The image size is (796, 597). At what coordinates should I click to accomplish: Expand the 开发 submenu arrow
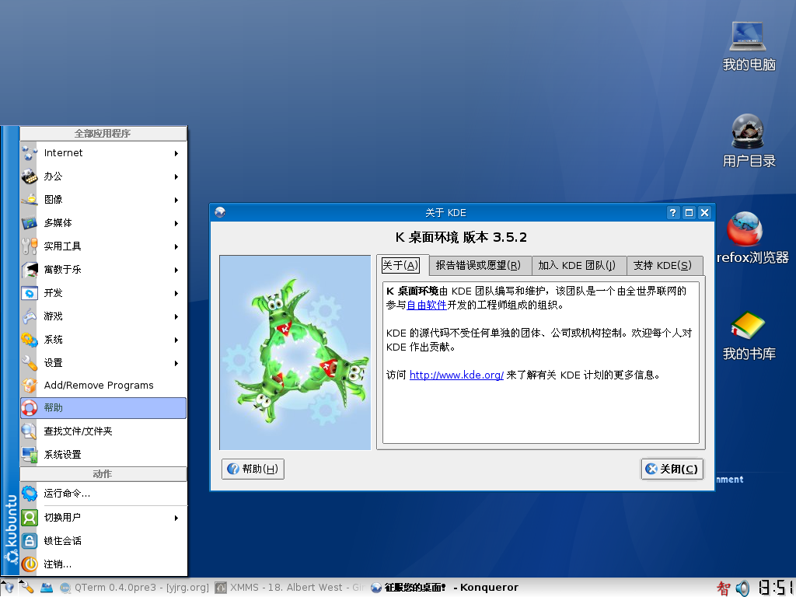pyautogui.click(x=176, y=293)
